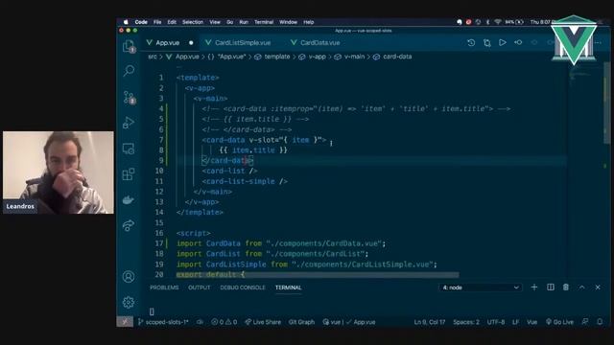Open Remote Explorer icon in activity bar

tap(129, 149)
